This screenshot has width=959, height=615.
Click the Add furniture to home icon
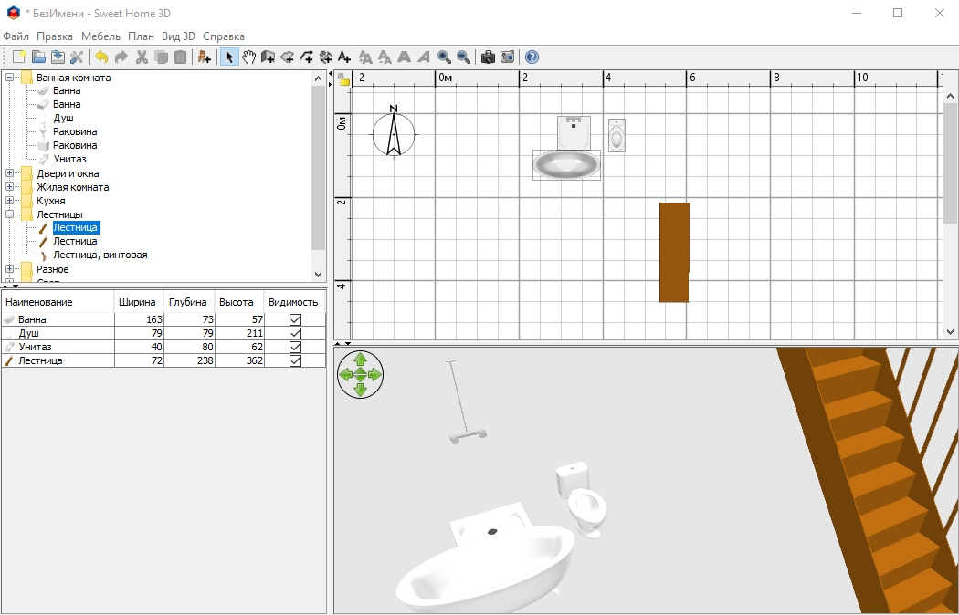tap(205, 57)
